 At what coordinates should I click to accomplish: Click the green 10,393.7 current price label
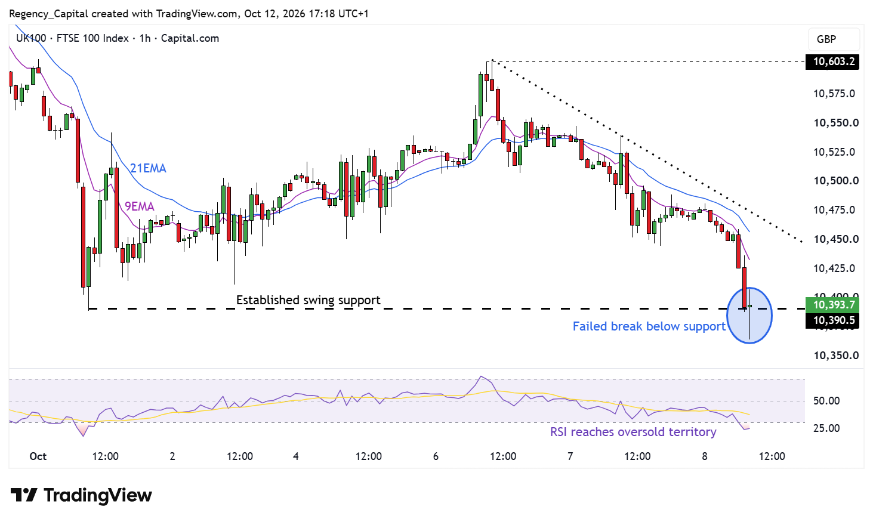tap(832, 305)
